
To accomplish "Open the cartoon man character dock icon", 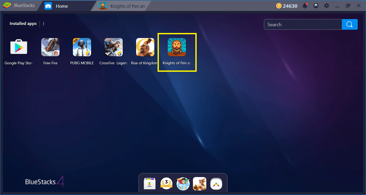I will 183,184.
